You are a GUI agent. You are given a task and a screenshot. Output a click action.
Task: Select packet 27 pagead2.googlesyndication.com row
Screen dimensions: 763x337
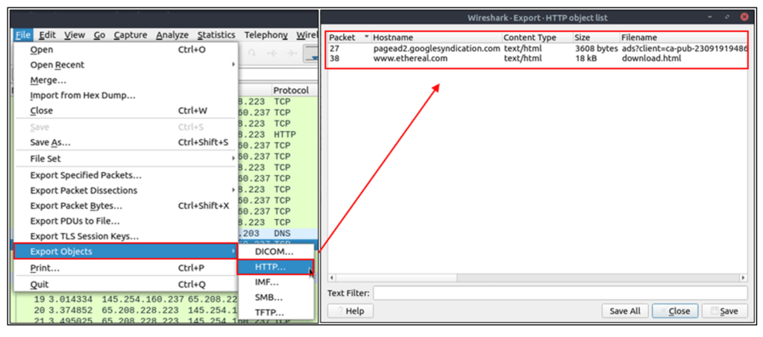tap(536, 48)
